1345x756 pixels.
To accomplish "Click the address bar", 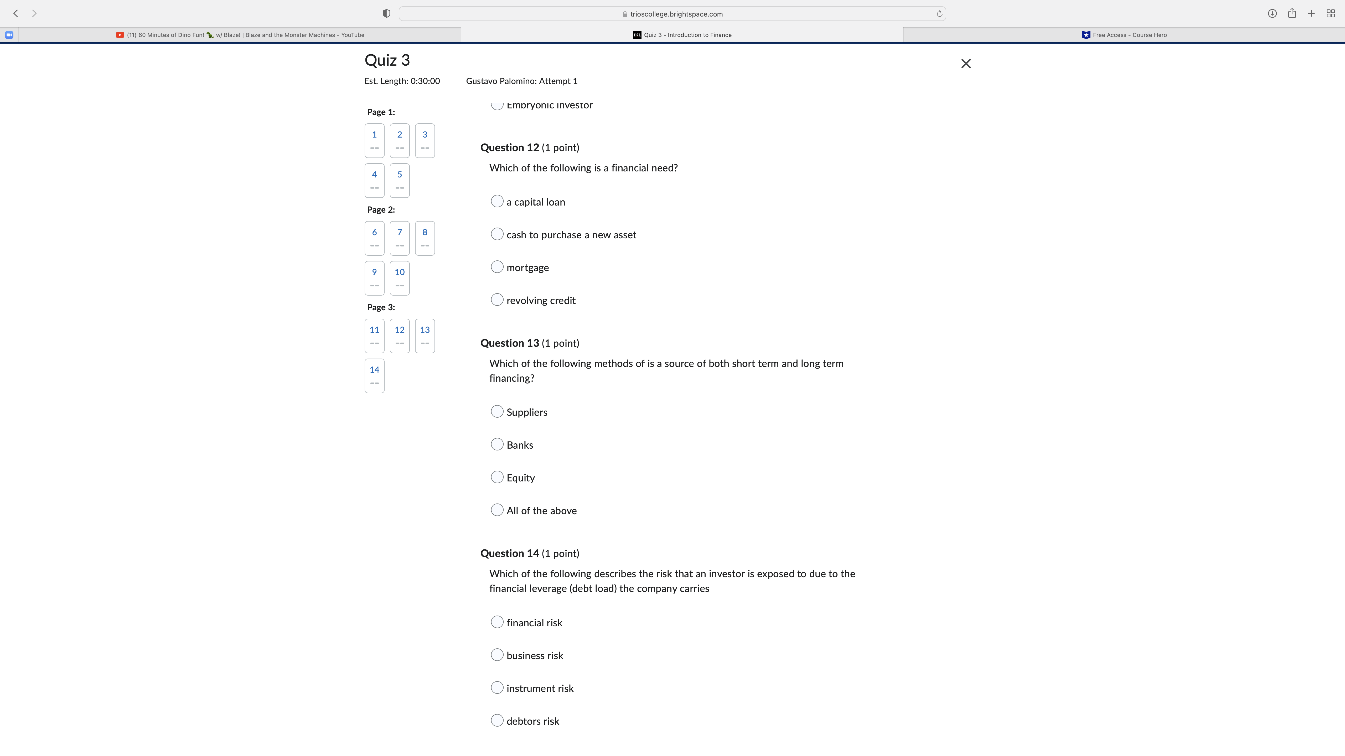I will point(674,14).
